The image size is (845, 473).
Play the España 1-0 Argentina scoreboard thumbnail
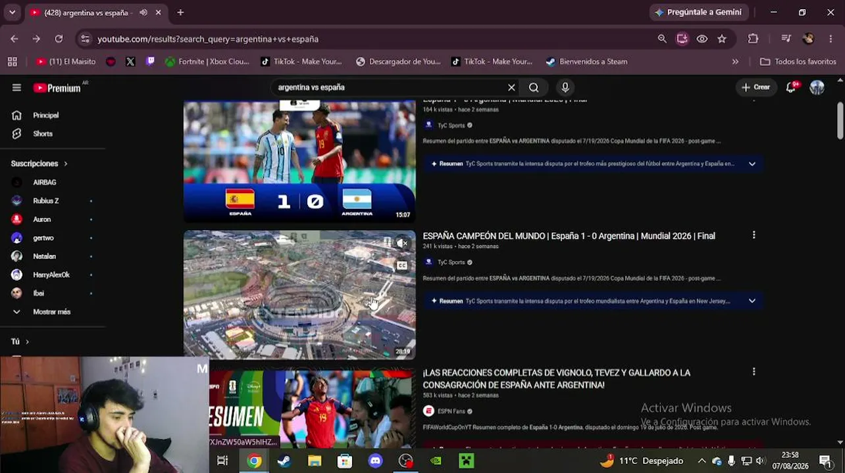299,161
